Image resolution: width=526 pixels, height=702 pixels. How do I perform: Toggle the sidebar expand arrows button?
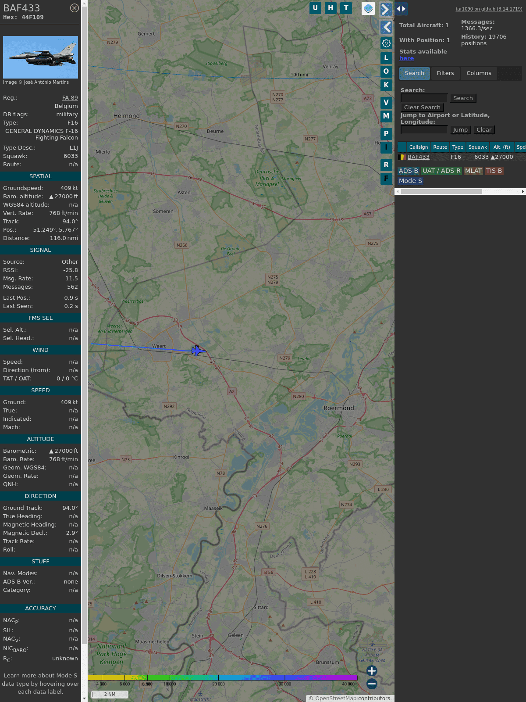point(401,9)
